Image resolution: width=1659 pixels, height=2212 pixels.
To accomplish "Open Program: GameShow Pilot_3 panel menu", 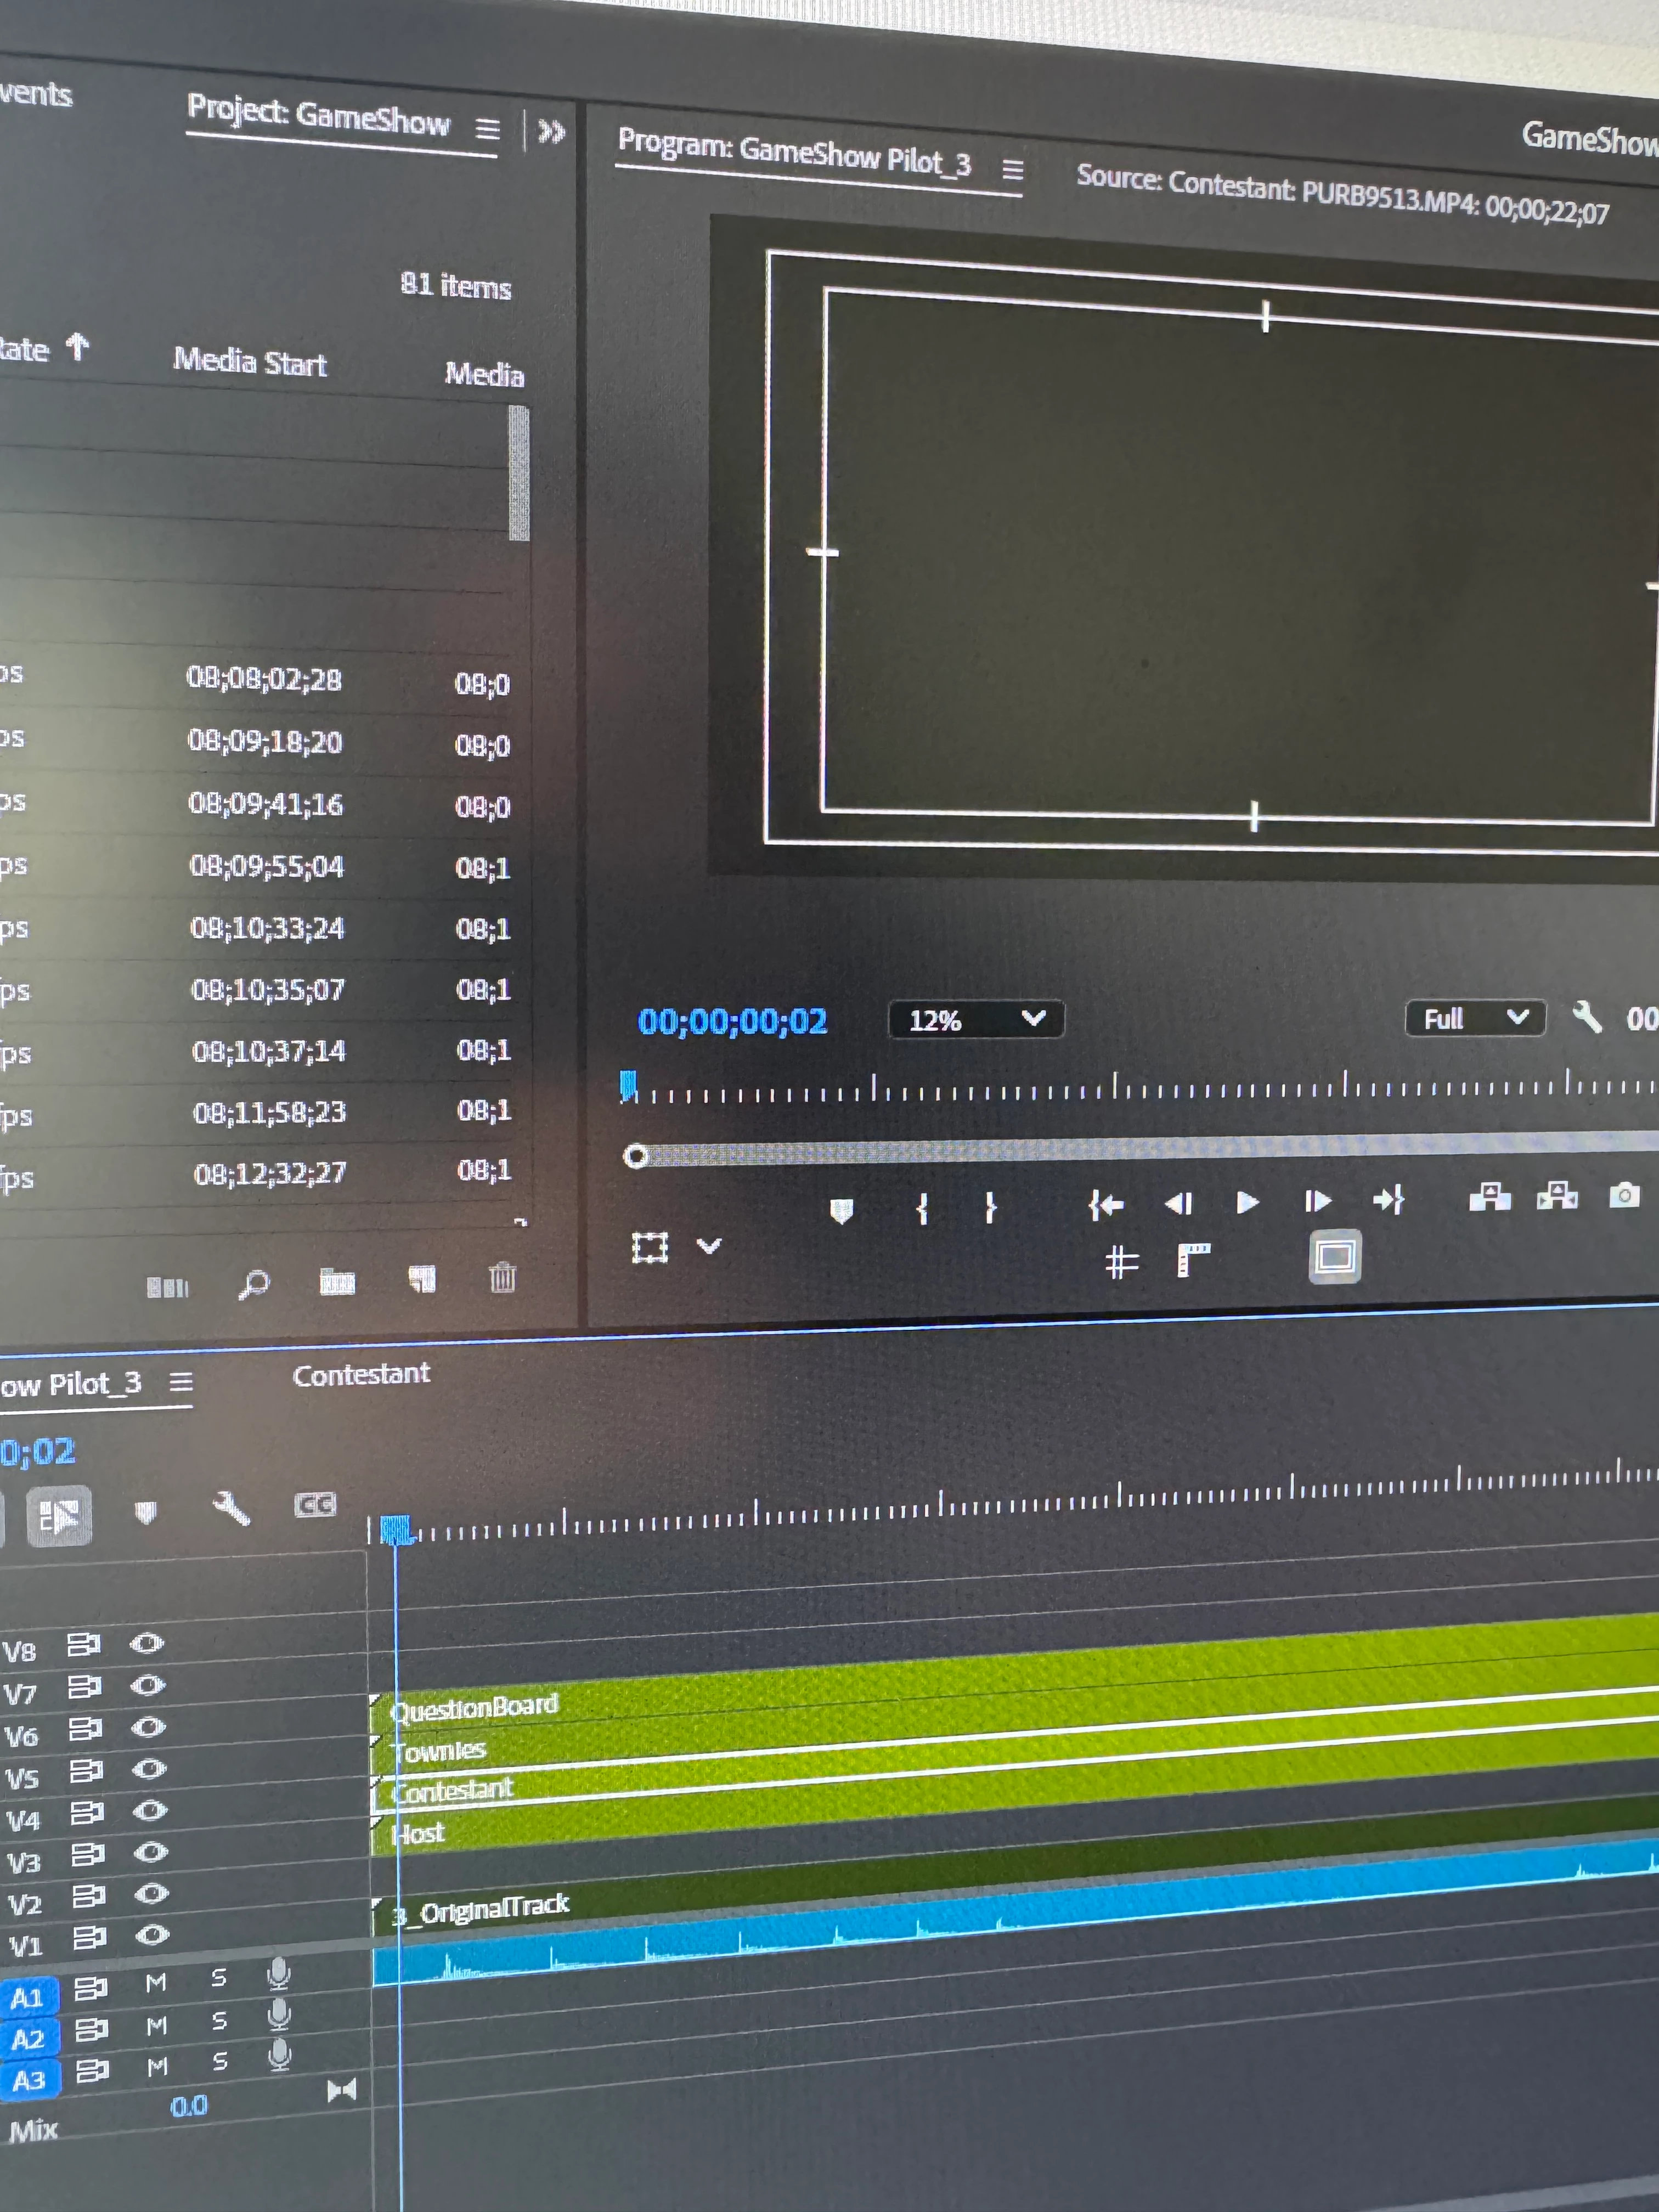I will [1012, 170].
